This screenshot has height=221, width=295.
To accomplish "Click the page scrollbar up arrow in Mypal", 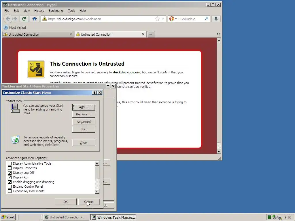I will click(x=219, y=40).
